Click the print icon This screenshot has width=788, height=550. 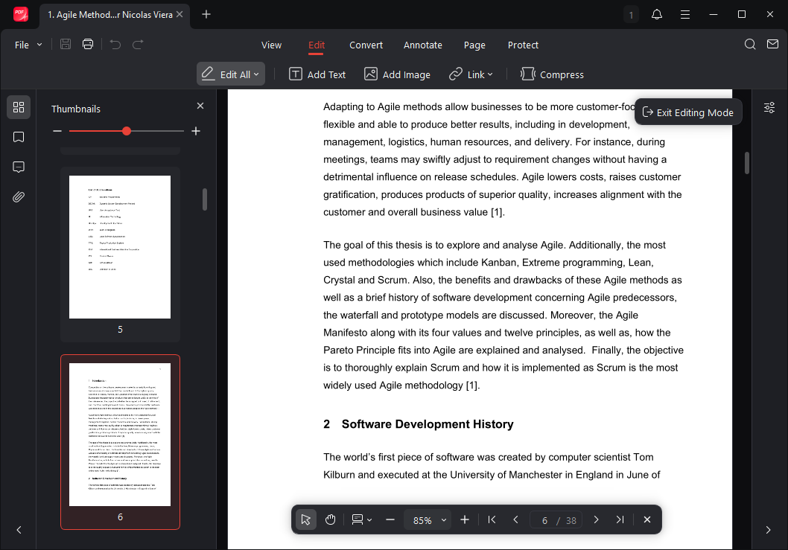click(x=88, y=45)
